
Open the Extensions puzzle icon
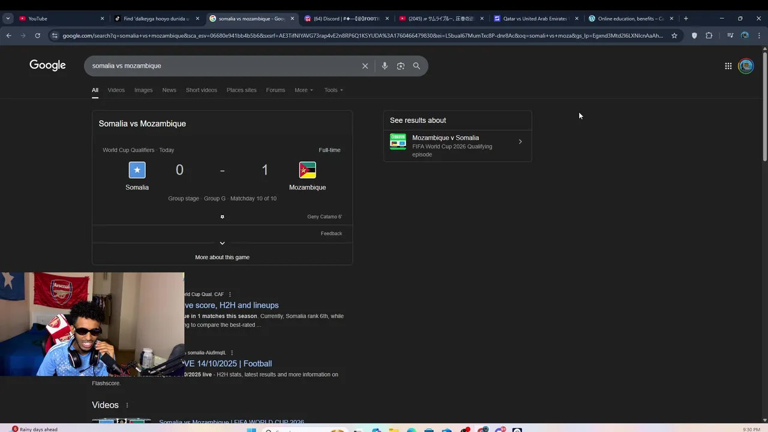(709, 35)
